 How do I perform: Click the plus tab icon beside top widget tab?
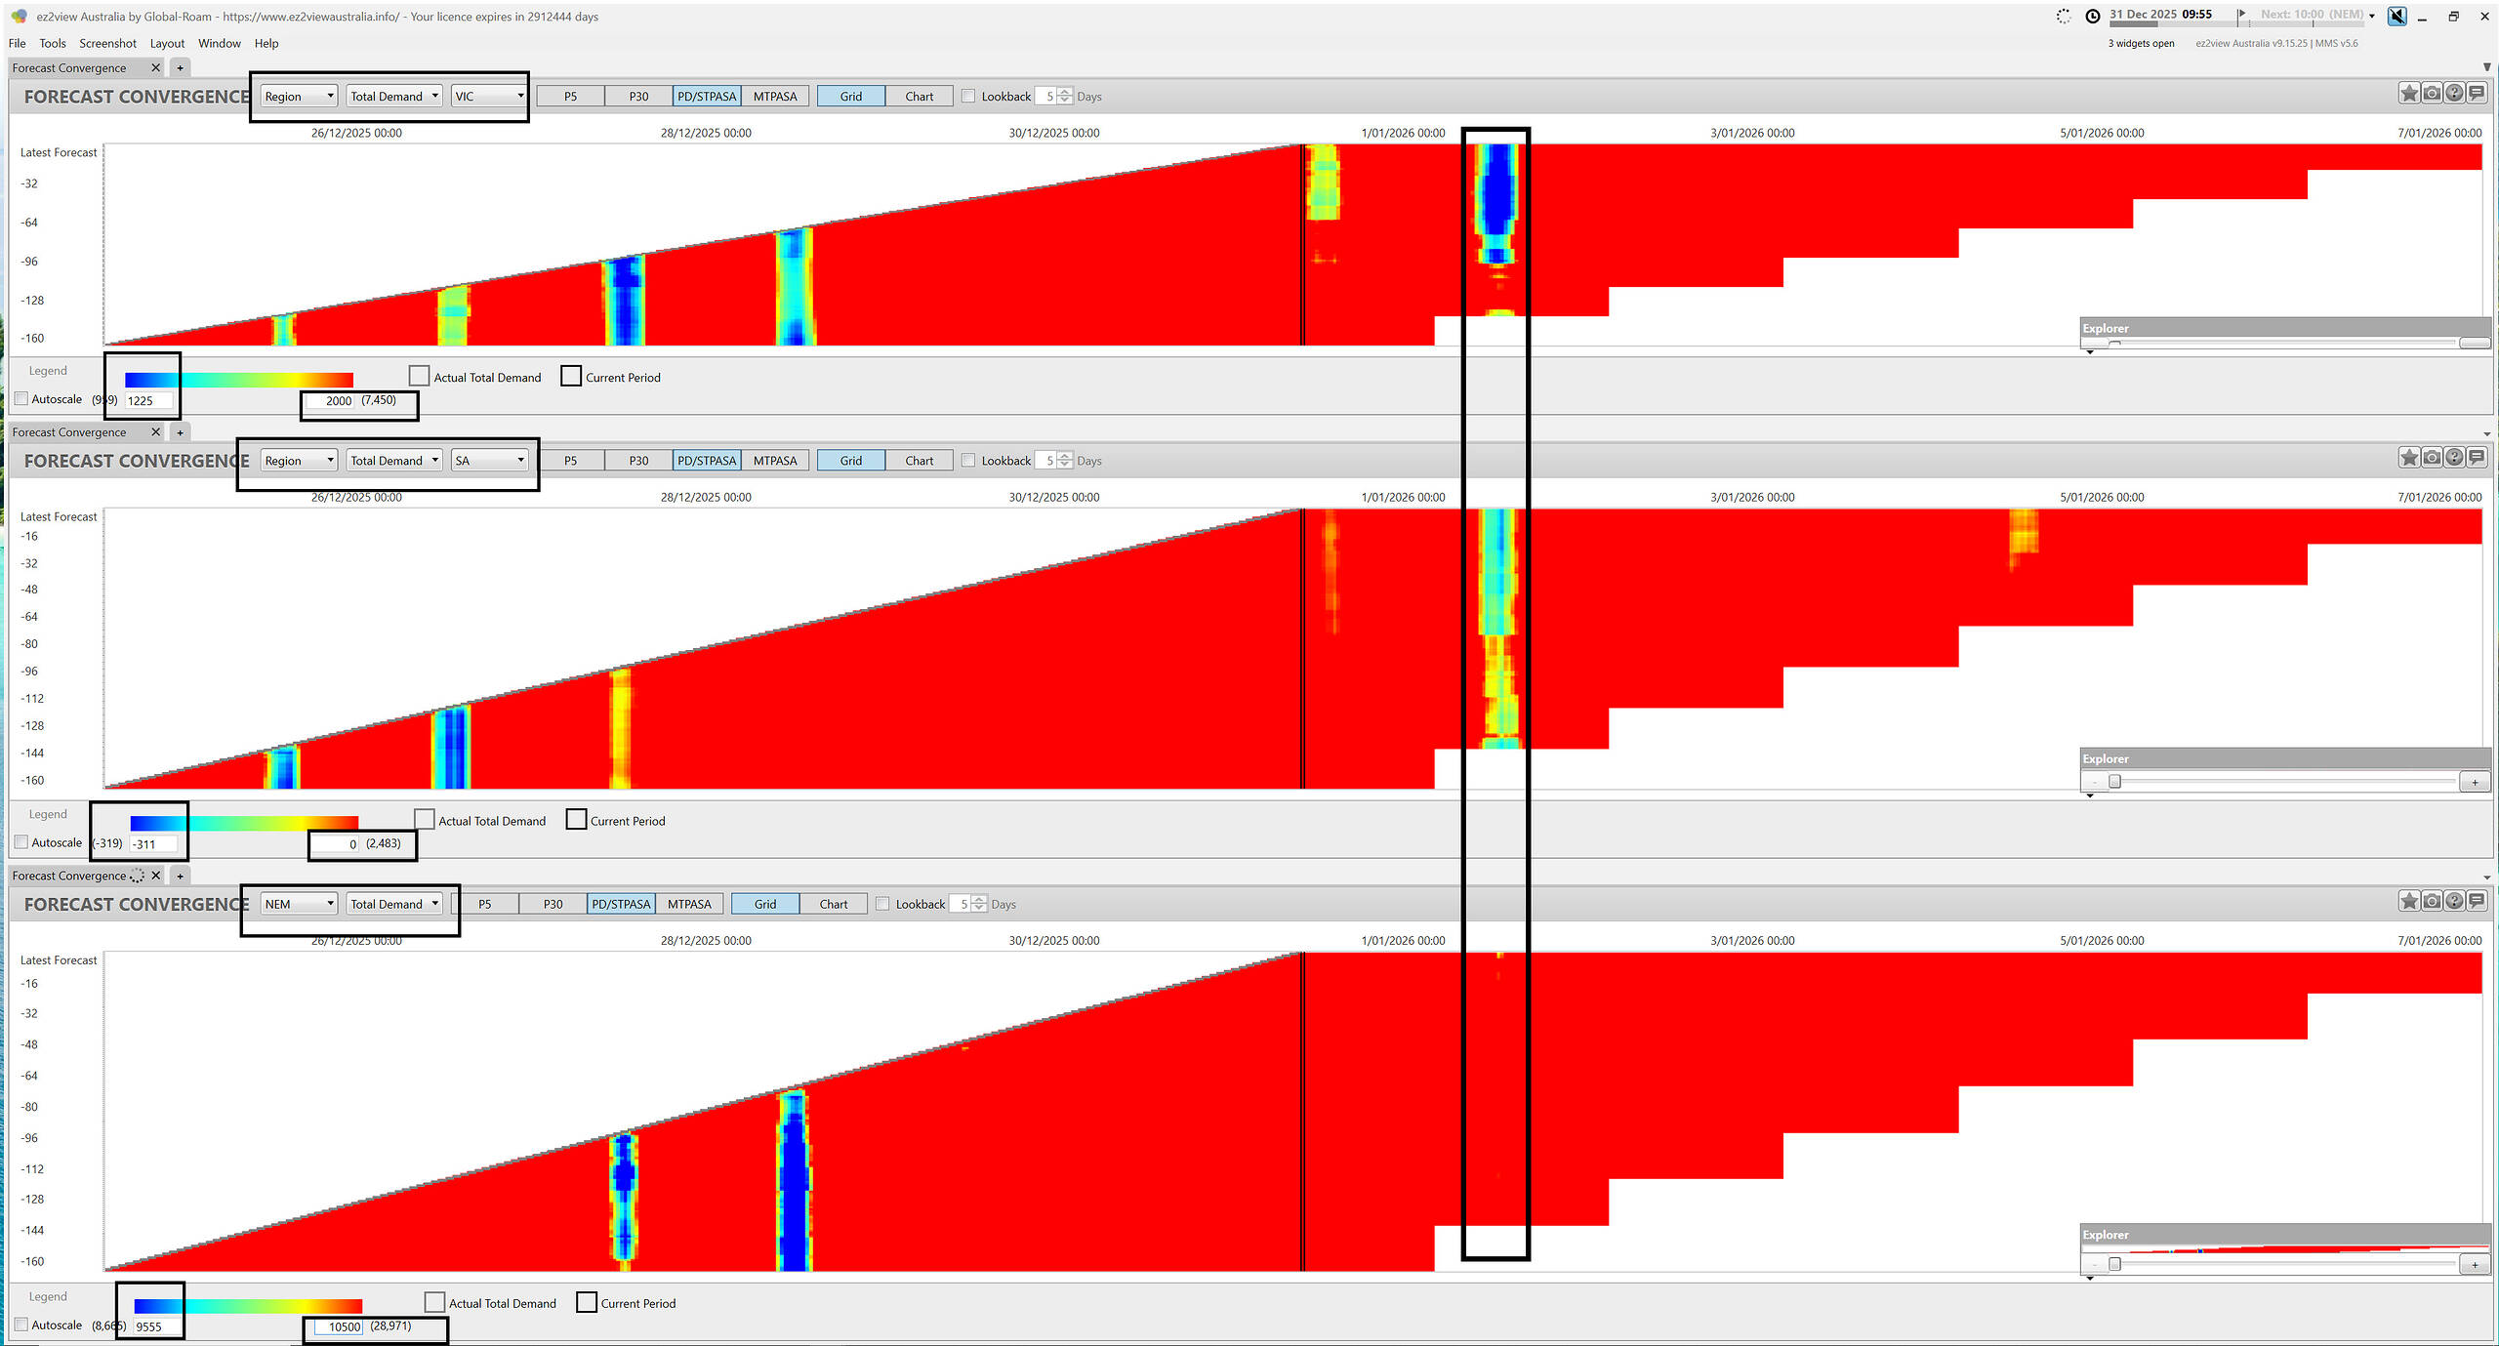(180, 68)
